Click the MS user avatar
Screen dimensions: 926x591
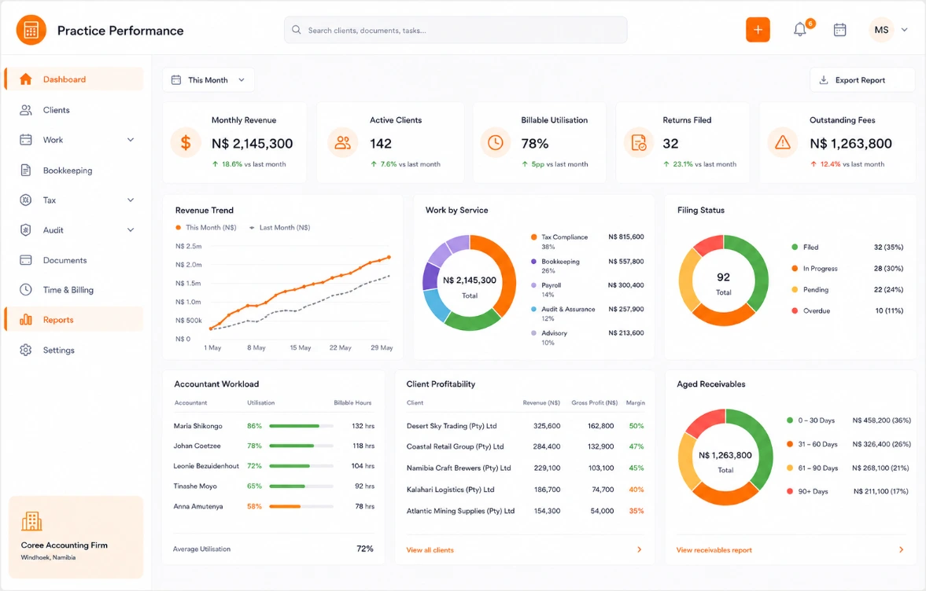point(881,30)
